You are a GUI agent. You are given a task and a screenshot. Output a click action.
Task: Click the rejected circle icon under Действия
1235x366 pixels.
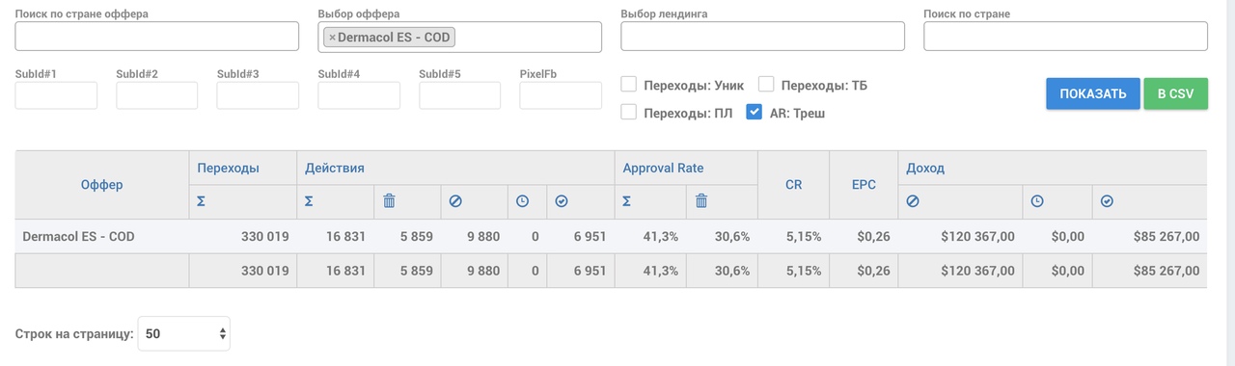click(454, 201)
